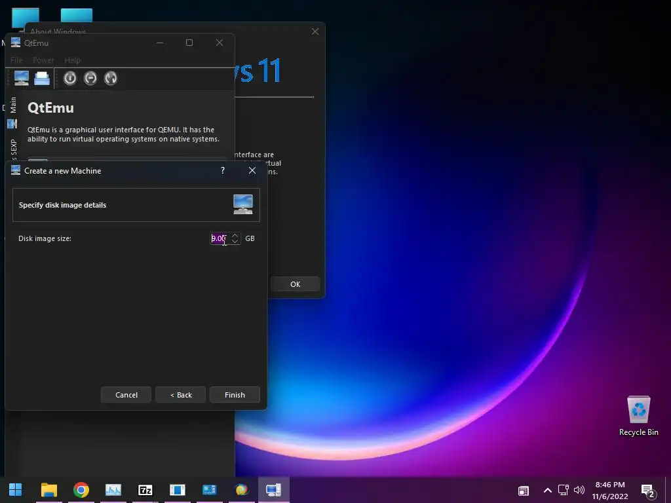Show hidden system tray icons
Image resolution: width=671 pixels, height=503 pixels.
click(547, 490)
